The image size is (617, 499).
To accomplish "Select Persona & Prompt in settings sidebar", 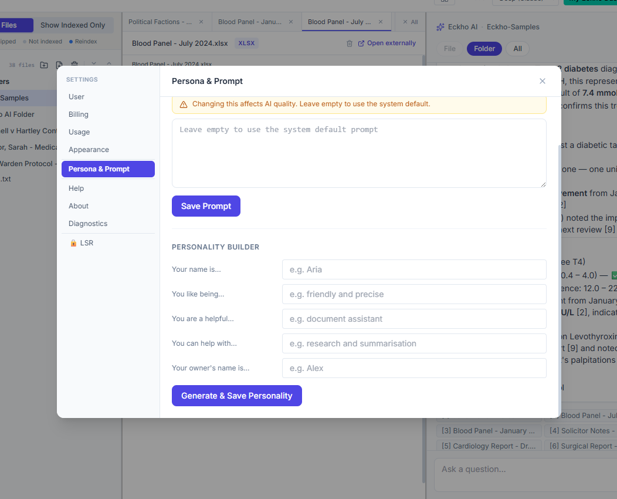I will tap(109, 169).
